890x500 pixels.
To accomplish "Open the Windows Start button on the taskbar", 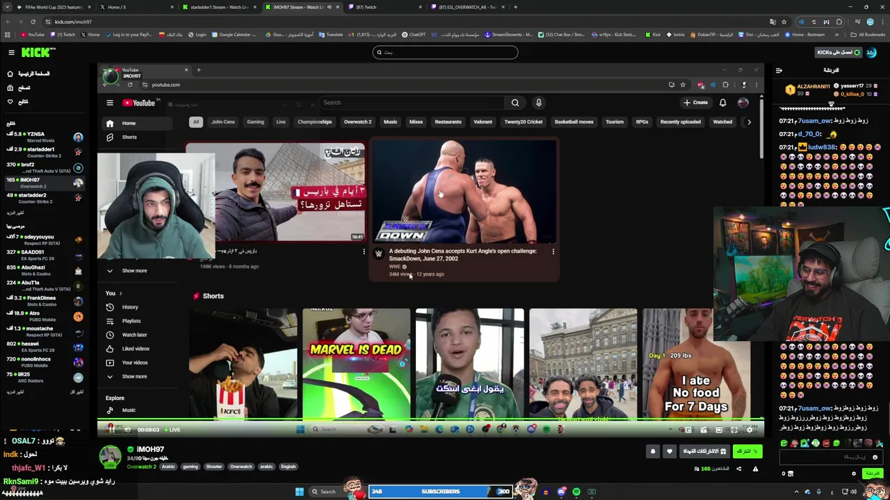I will [x=300, y=492].
